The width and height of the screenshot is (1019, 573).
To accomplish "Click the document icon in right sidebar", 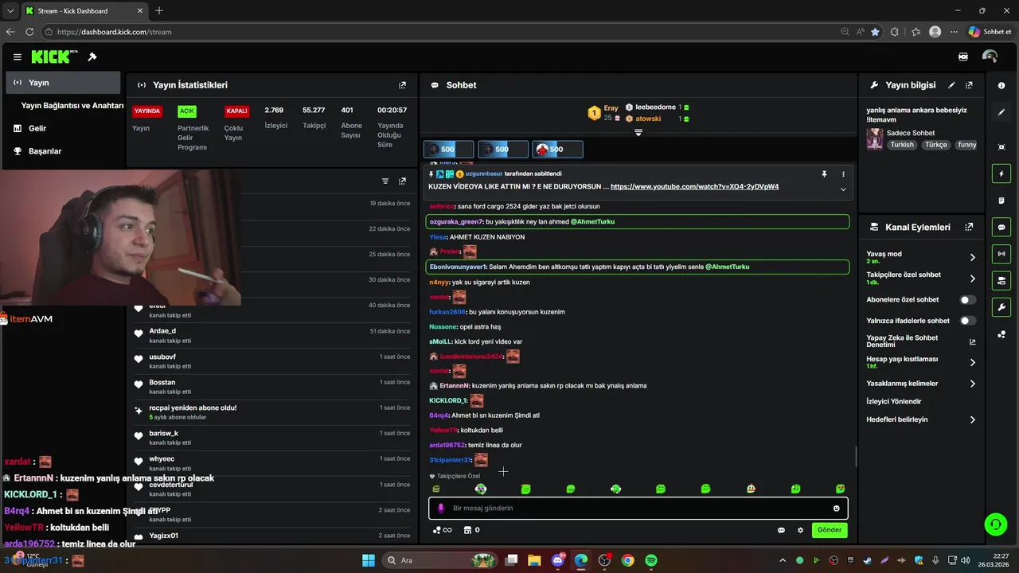I will click(1001, 201).
